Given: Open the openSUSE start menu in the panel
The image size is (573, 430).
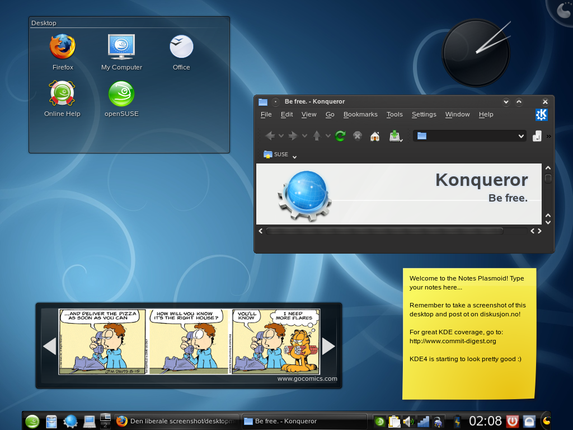Looking at the screenshot, I should coord(32,422).
